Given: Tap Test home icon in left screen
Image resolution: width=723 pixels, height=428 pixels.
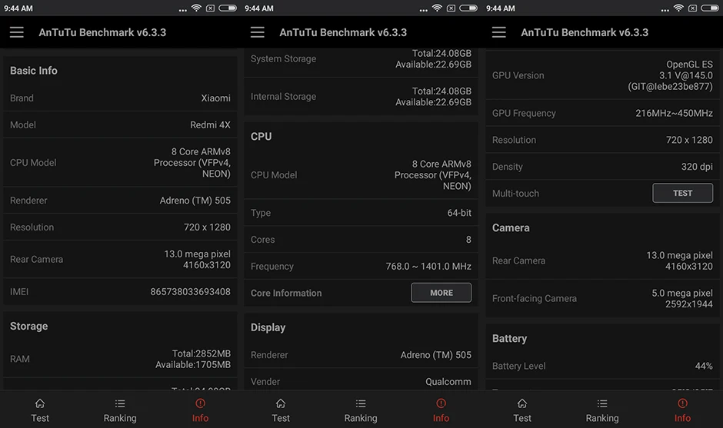Looking at the screenshot, I should pyautogui.click(x=40, y=403).
